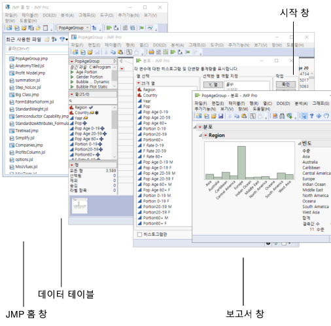331x326 pixels.
Task: Click the Print icon in PopAgeGroup data table toolbar
Action: coord(151,52)
